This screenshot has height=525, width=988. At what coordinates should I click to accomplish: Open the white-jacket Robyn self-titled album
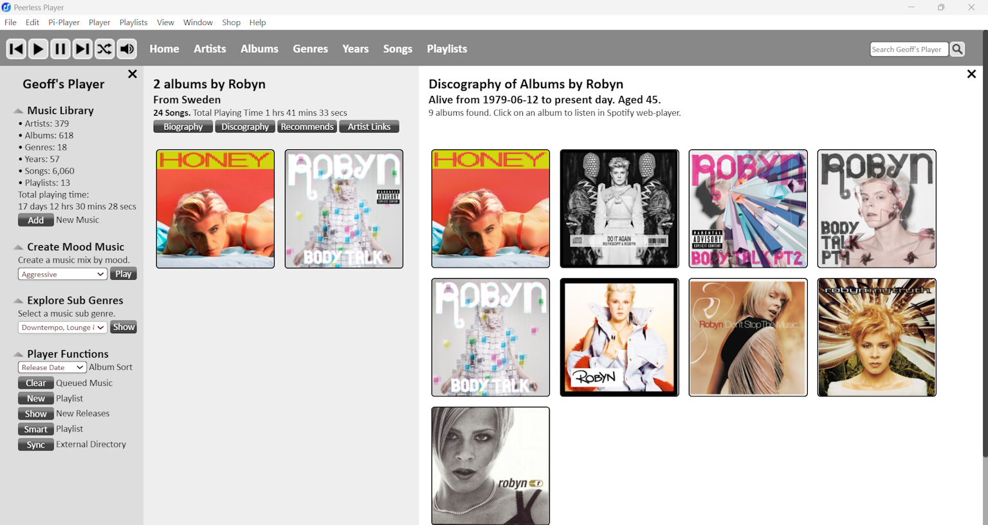point(619,338)
